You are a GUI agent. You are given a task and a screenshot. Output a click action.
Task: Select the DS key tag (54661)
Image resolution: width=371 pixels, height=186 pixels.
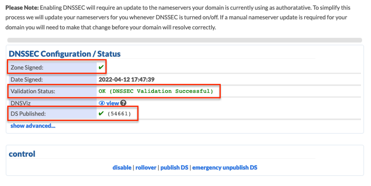point(119,114)
